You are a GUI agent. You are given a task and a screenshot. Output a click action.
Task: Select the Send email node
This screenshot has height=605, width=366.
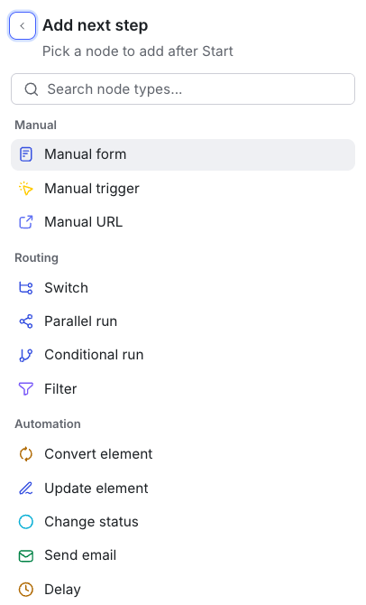[x=183, y=555]
